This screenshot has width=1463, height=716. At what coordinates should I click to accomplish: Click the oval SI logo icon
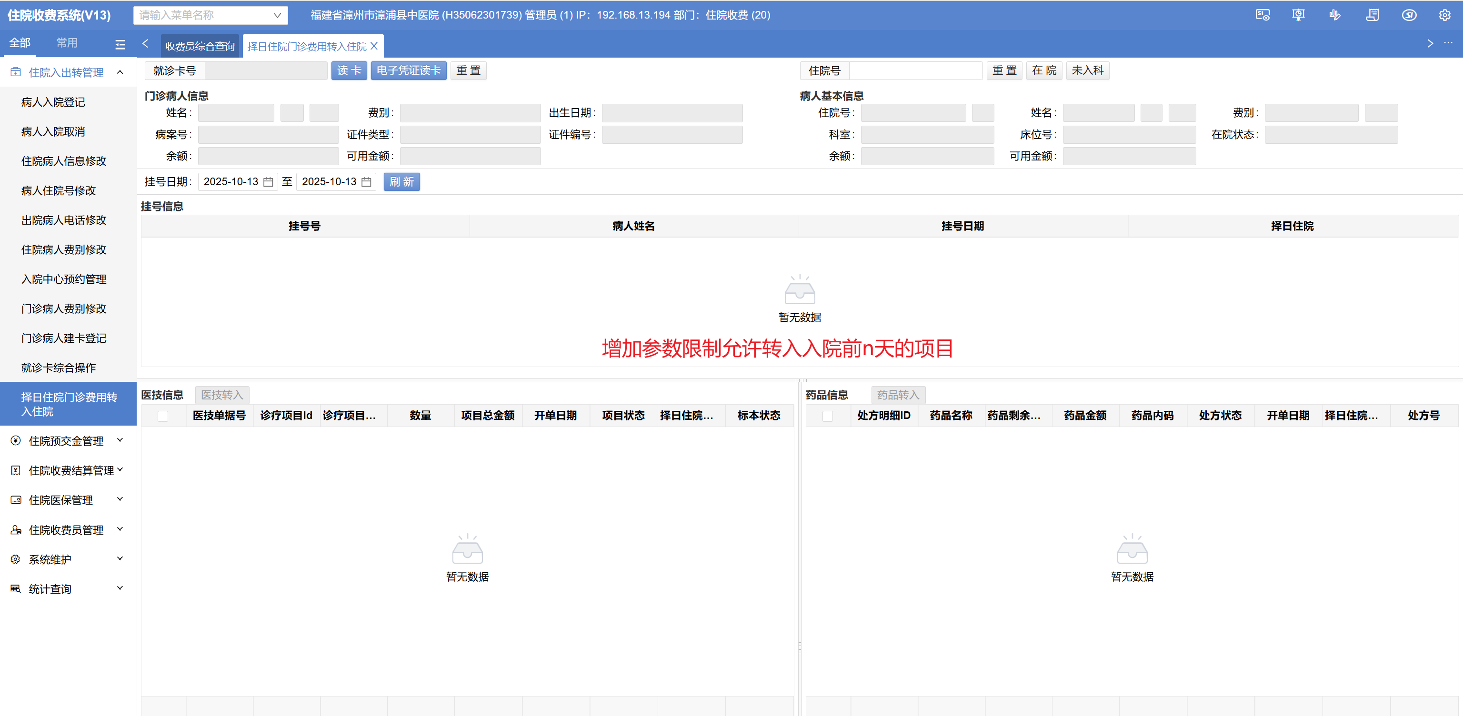1409,15
